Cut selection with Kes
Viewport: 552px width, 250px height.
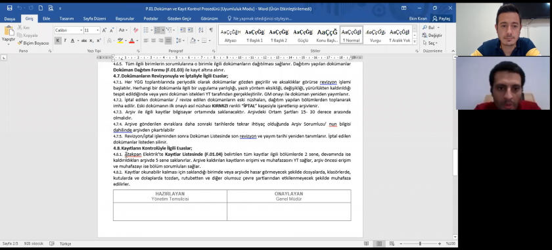pyautogui.click(x=24, y=28)
